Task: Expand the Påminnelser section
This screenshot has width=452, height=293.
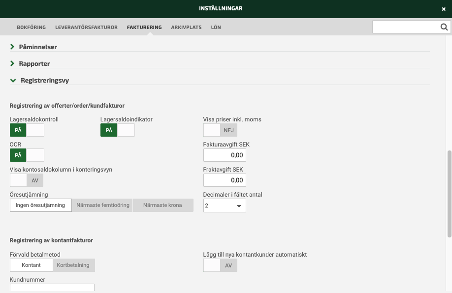Action: click(x=38, y=47)
